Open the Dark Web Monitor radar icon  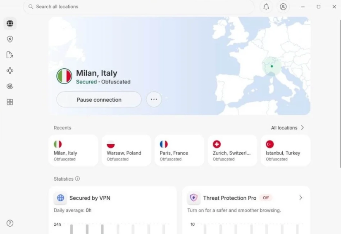click(10, 86)
